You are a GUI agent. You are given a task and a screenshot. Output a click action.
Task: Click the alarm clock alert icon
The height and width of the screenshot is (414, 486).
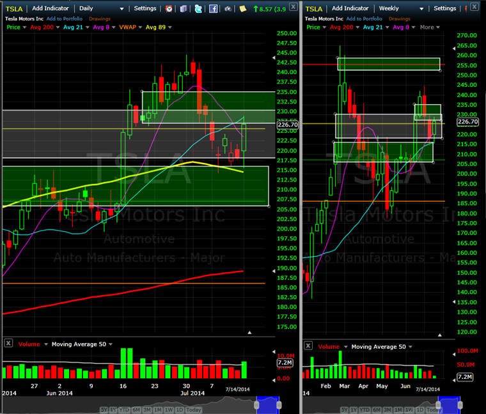tap(169, 9)
